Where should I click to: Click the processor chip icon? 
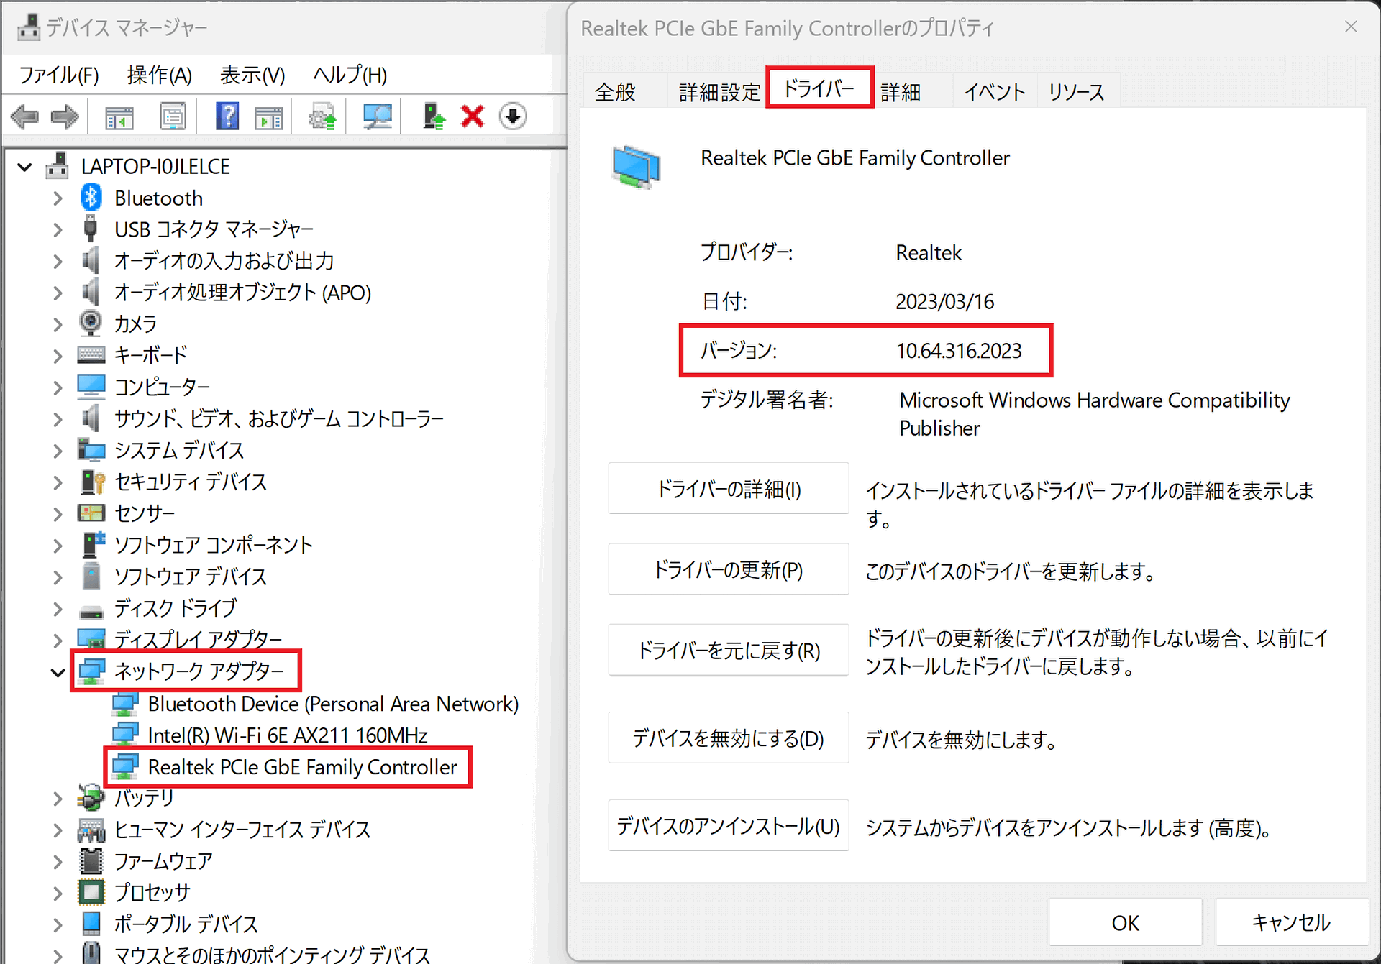[x=91, y=892]
